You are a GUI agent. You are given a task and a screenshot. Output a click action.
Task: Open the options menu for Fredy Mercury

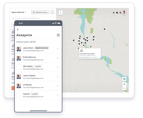pyautogui.click(x=58, y=58)
